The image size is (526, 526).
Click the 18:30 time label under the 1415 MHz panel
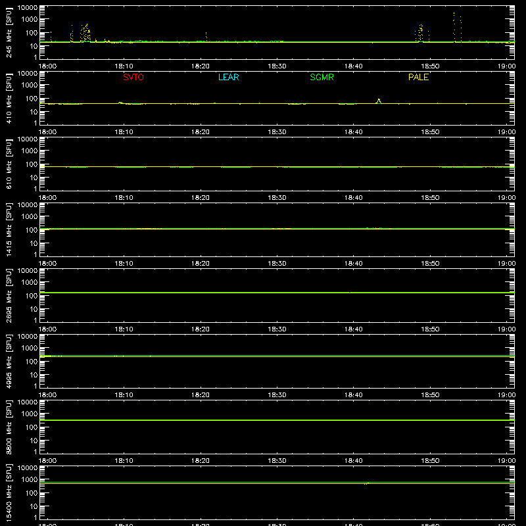coord(277,264)
